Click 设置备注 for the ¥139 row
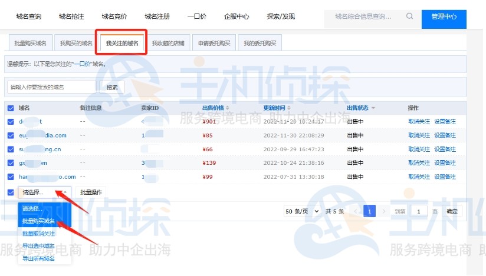Viewport: 486px width, 276px height. [445, 163]
